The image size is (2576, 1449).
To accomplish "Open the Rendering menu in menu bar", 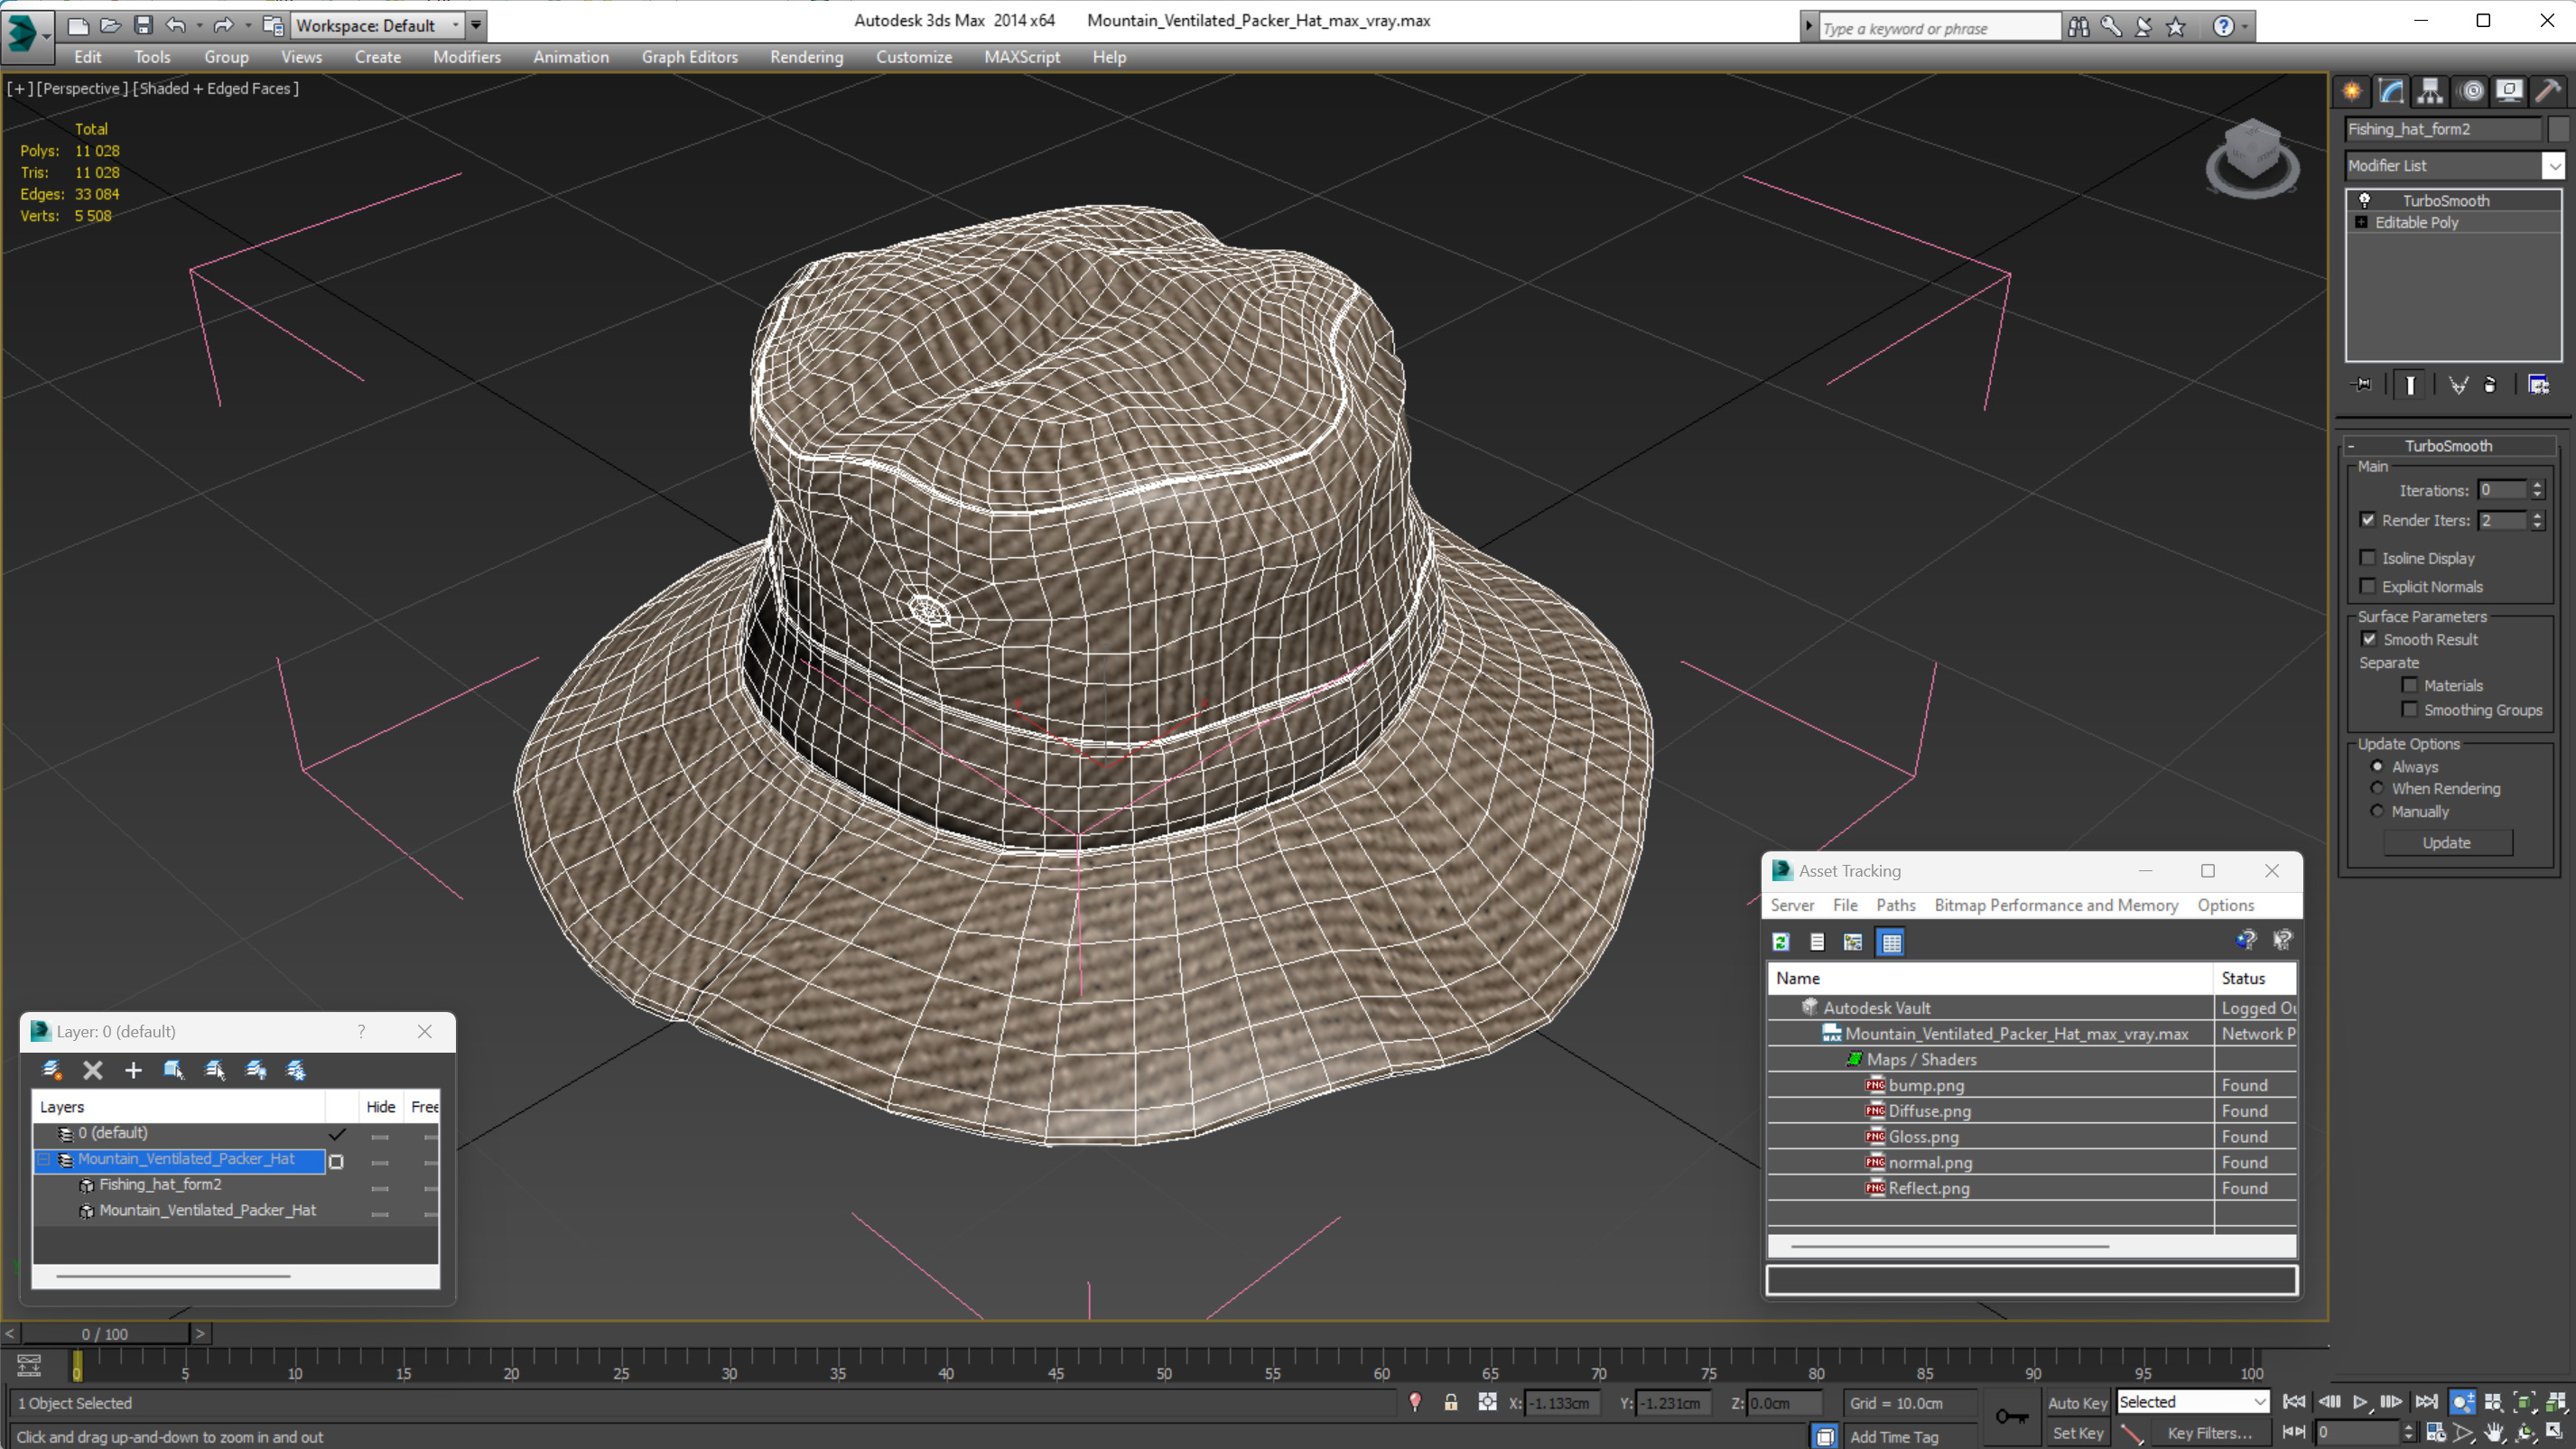I will [x=807, y=57].
